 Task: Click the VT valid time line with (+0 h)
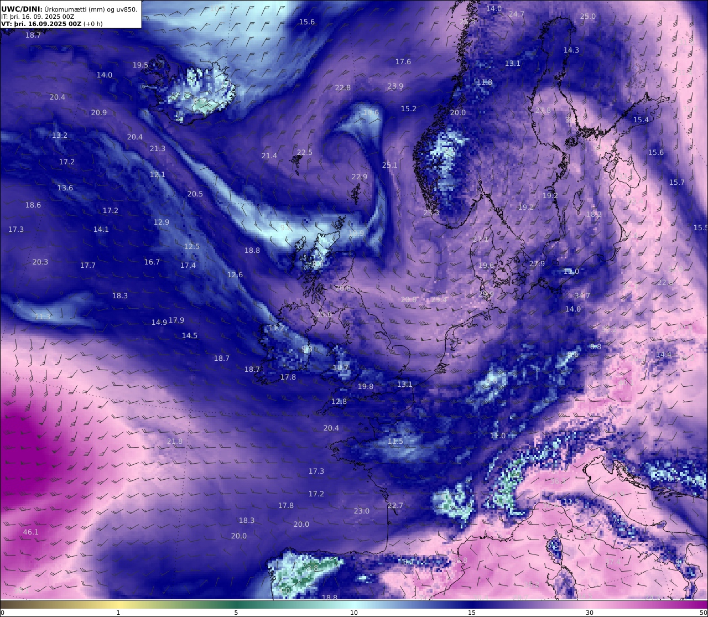pyautogui.click(x=52, y=24)
